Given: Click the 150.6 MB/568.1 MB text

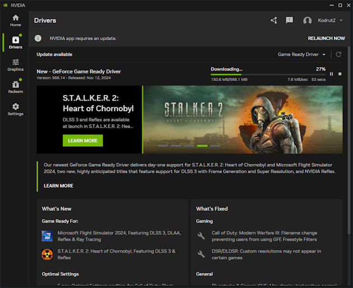Looking at the screenshot, I should click(x=229, y=79).
